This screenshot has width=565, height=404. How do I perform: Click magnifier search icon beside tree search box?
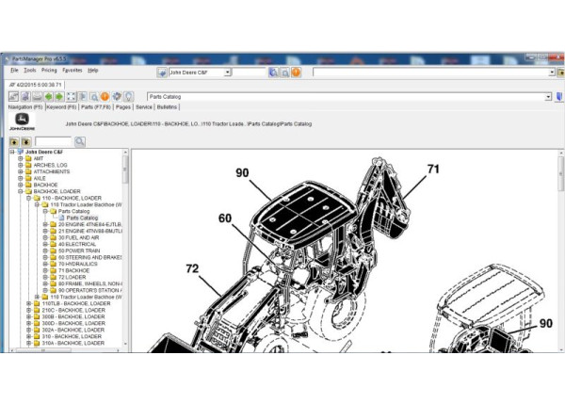click(80, 141)
